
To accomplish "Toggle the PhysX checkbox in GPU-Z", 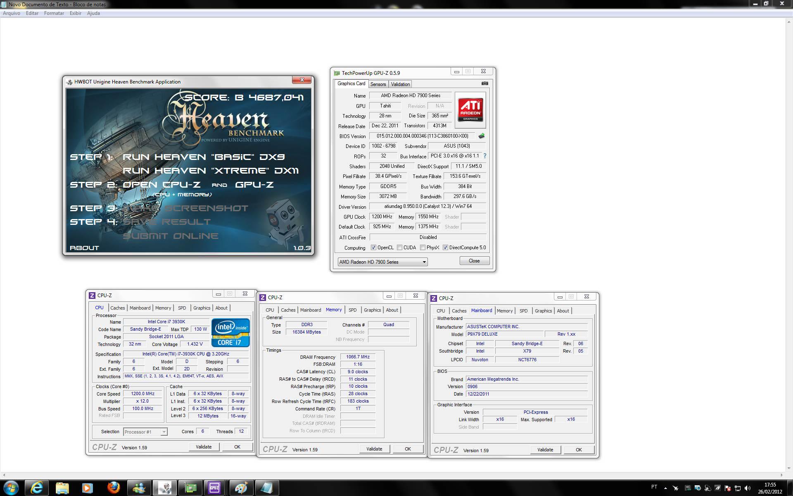I will (423, 248).
